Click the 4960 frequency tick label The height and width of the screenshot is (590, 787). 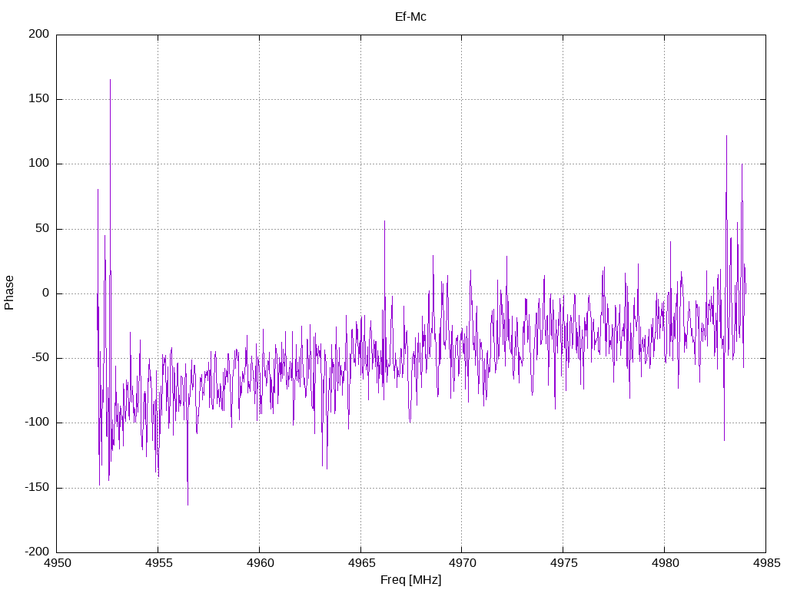(260, 563)
